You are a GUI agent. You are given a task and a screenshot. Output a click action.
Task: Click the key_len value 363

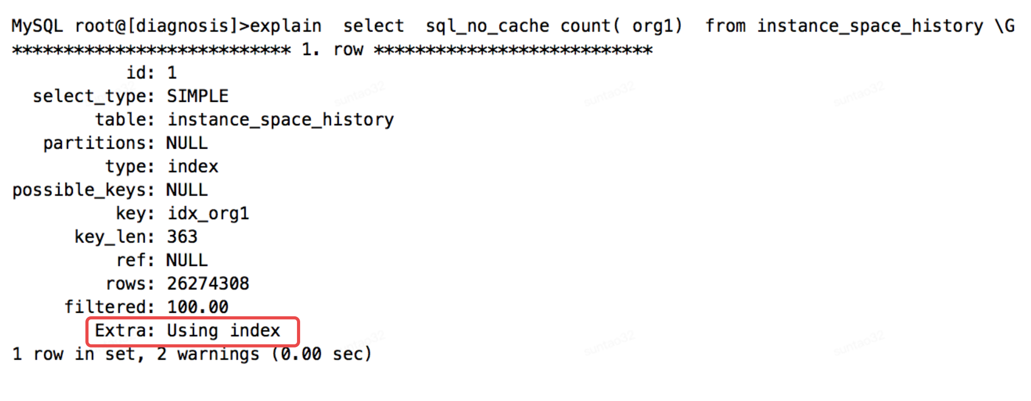(182, 237)
